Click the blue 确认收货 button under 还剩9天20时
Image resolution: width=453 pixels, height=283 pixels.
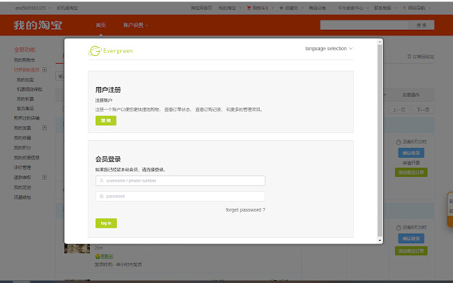411,238
